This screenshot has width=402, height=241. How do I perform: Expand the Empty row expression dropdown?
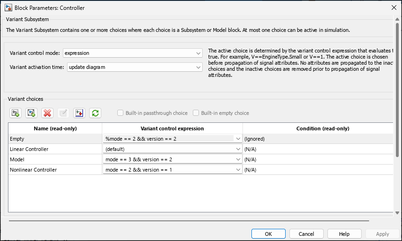238,139
